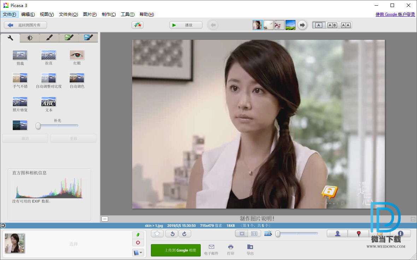Open the 编辑(E) menu
The width and height of the screenshot is (417, 260).
[x=28, y=14]
